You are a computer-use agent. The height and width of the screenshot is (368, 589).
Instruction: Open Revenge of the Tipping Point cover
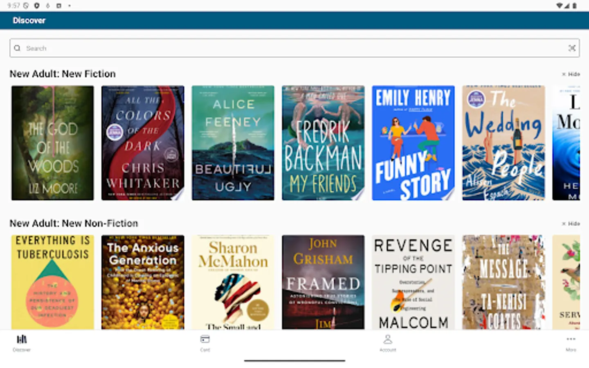pos(413,282)
